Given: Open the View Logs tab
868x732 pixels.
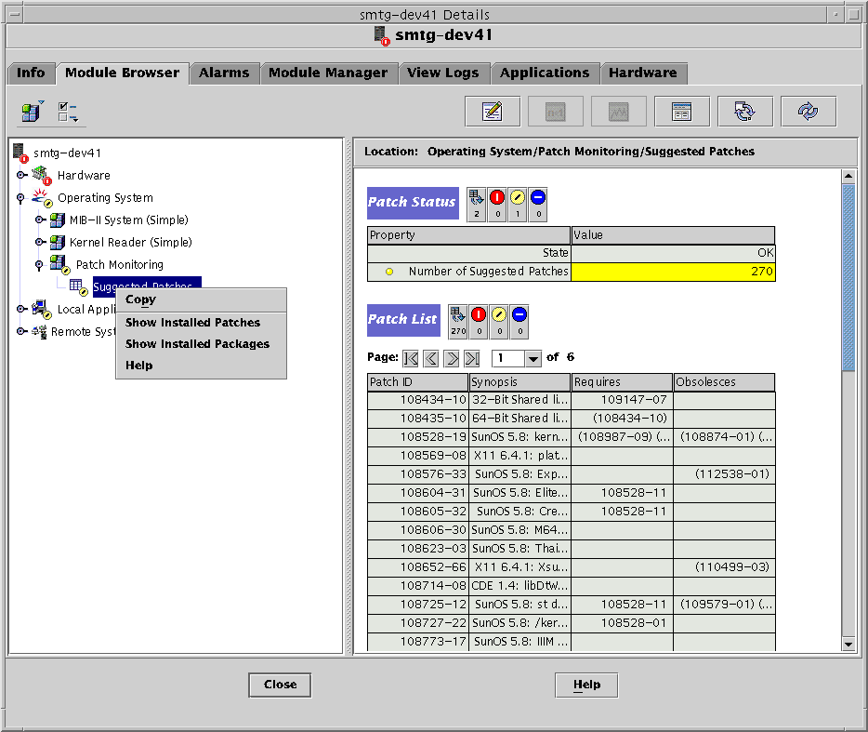Looking at the screenshot, I should tap(443, 73).
